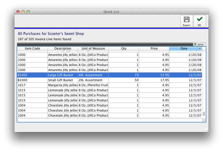Click the 287 of 505 Invoice Line Items text
Viewport: 223px width, 152px height.
click(44, 39)
